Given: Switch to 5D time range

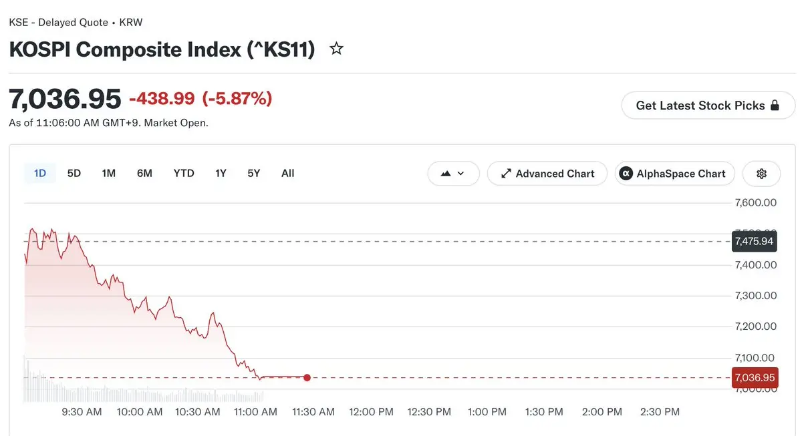Looking at the screenshot, I should [74, 174].
